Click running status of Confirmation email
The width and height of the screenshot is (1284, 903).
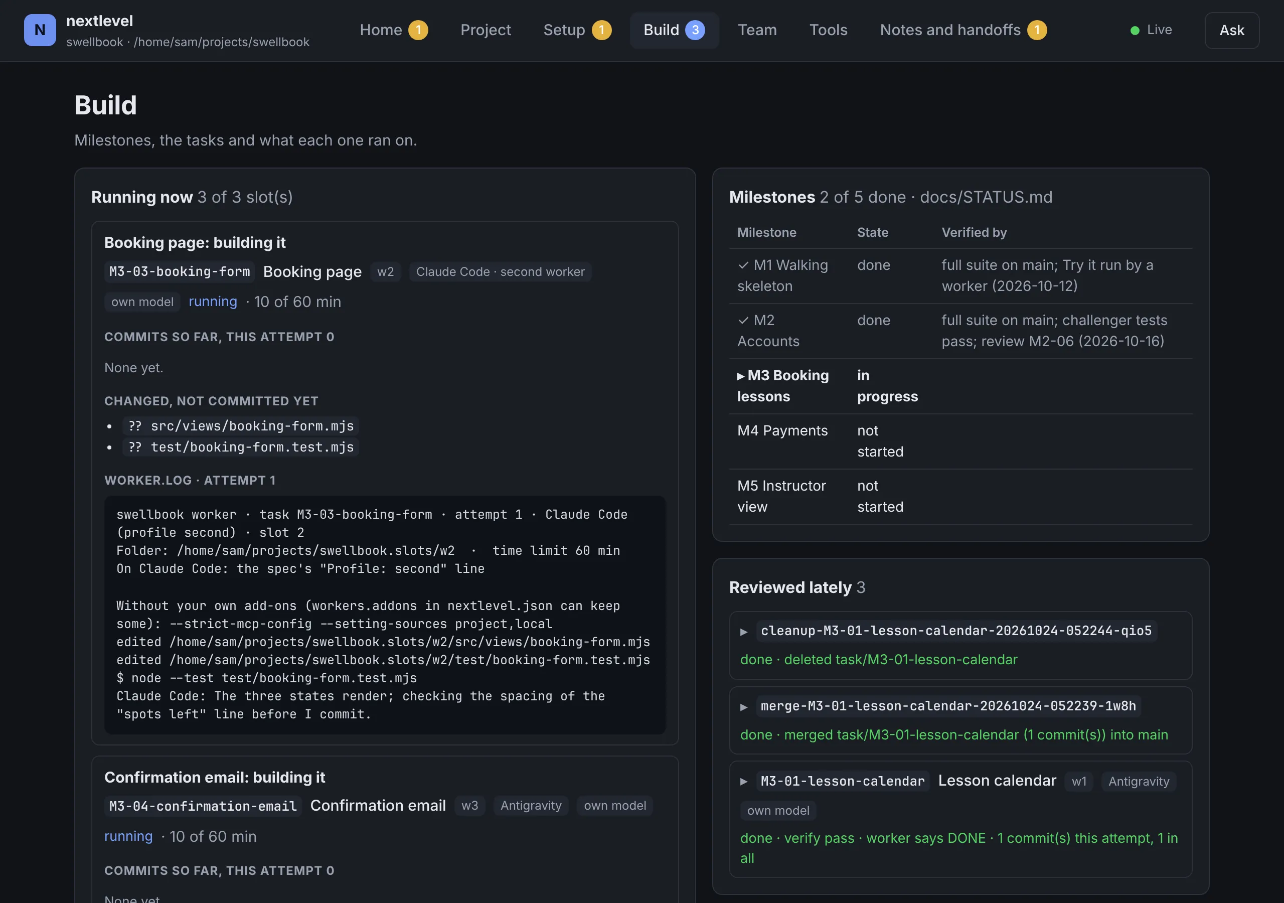[x=128, y=836]
